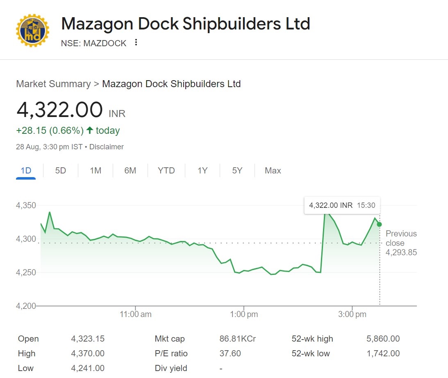The image size is (448, 378).
Task: Click the green price marker dot on the chart
Action: [x=379, y=224]
